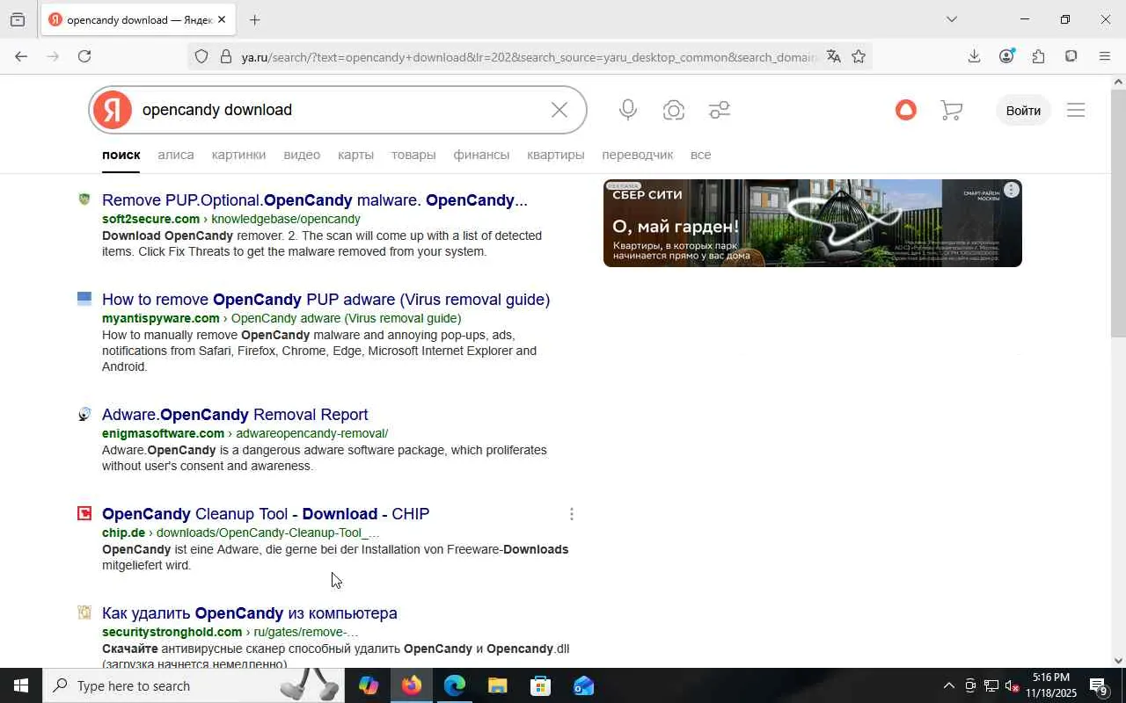Image resolution: width=1126 pixels, height=703 pixels.
Task: Open the search settings sliders icon
Action: (x=720, y=110)
